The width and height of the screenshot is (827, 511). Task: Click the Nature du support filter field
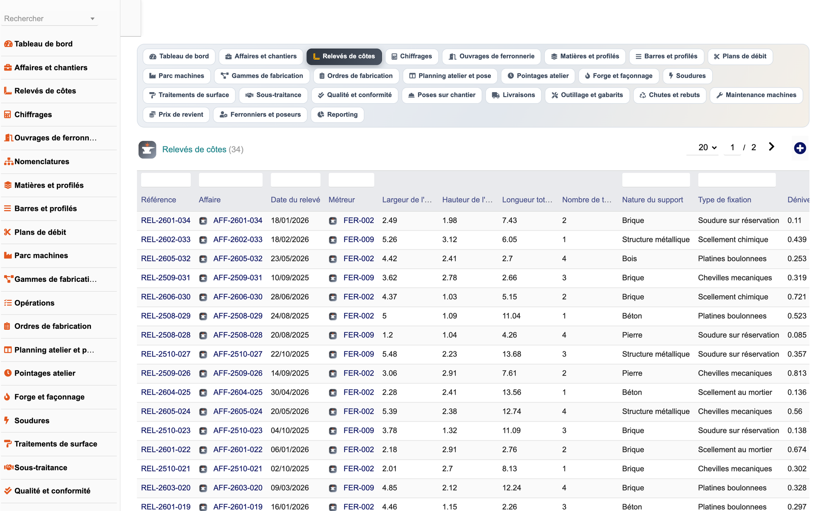[x=656, y=180]
